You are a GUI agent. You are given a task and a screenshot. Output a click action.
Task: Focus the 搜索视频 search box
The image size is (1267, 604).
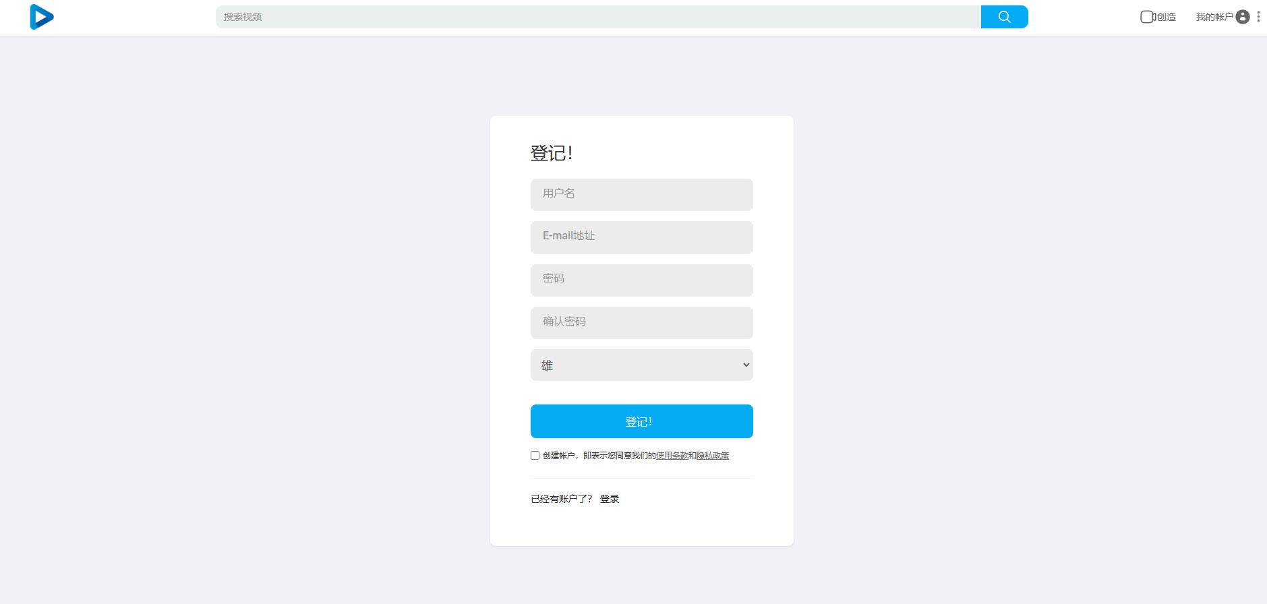(598, 17)
